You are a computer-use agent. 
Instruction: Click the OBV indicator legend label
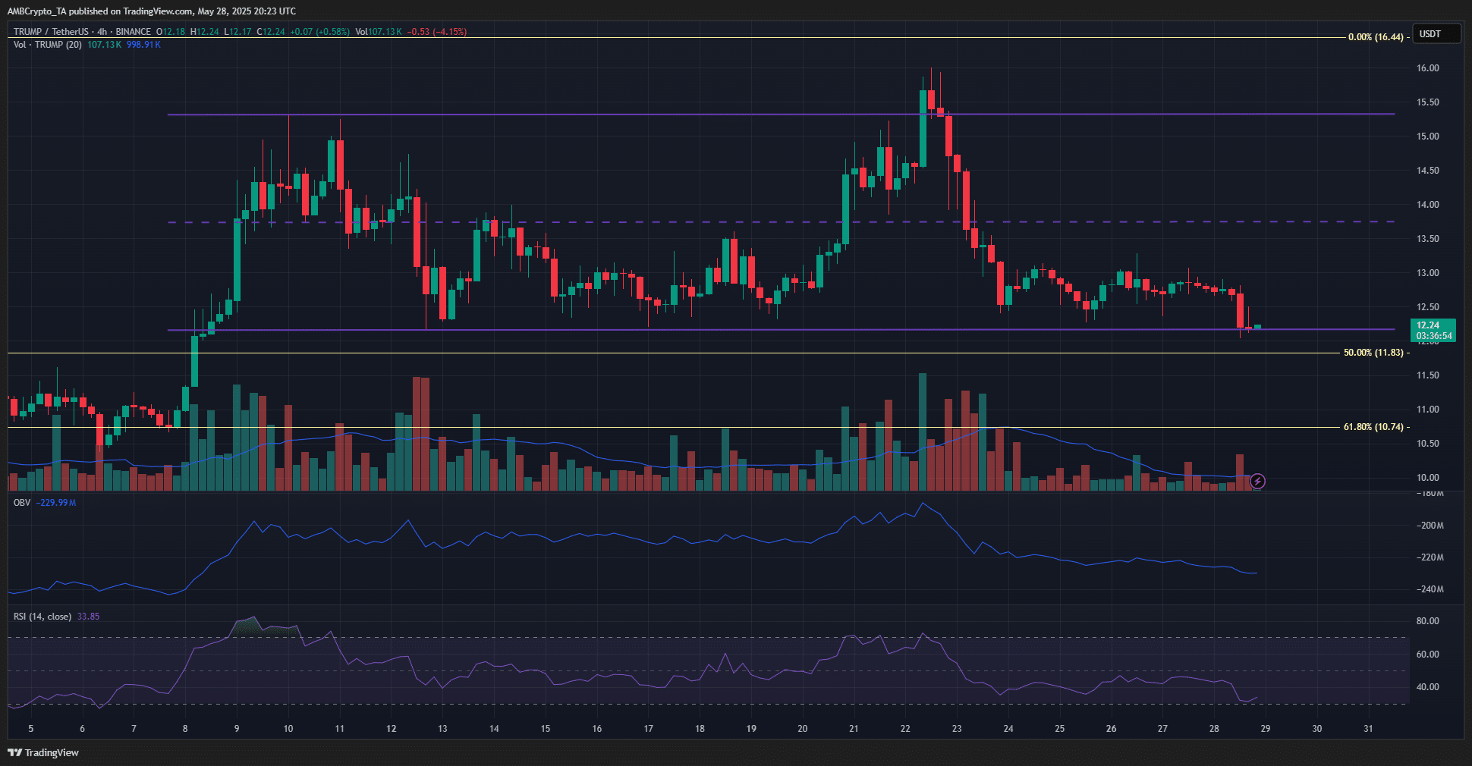[22, 503]
